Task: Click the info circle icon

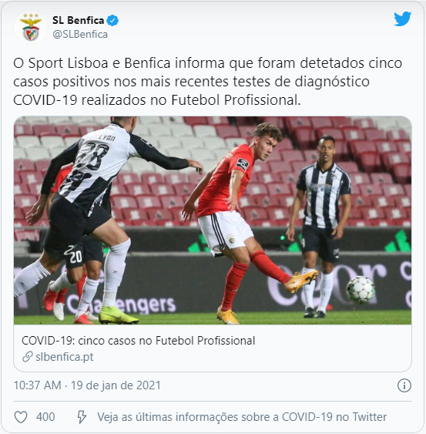Action: 404,385
